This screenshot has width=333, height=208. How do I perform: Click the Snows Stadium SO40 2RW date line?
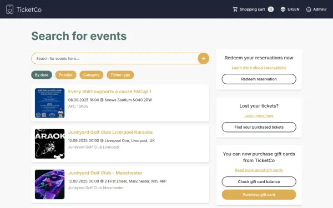pyautogui.click(x=110, y=100)
